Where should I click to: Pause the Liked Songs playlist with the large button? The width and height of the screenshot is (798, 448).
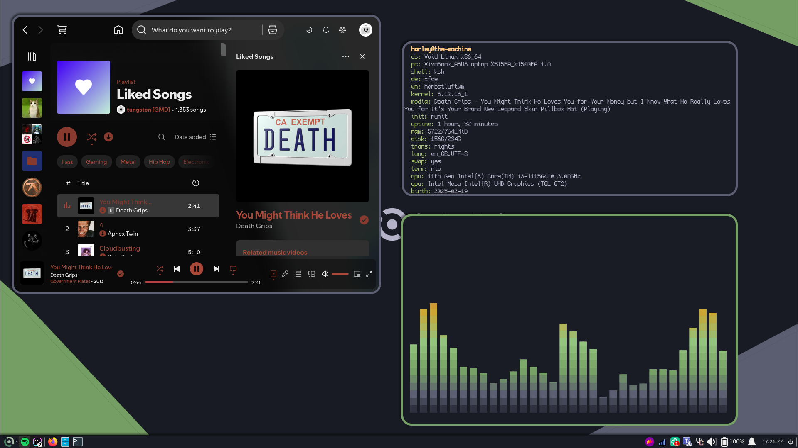click(67, 137)
